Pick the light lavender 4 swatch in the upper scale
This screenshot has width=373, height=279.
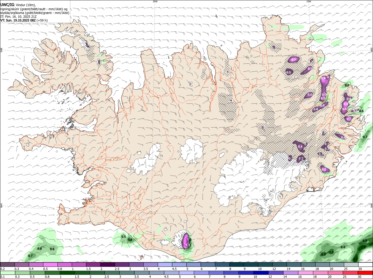click(x=165, y=265)
